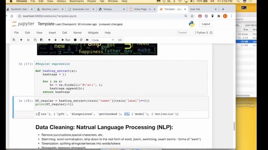Open the notebook File menu
The width and height of the screenshot is (268, 150).
[16, 32]
